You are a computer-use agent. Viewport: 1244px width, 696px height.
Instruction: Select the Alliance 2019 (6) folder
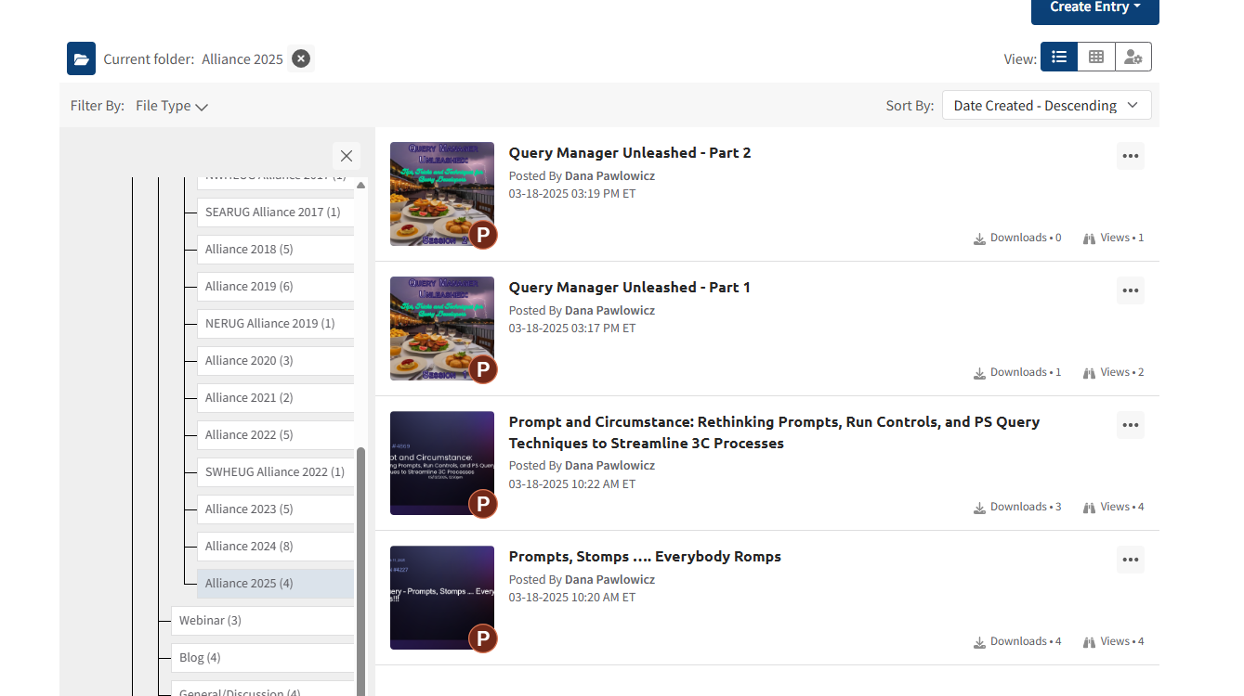click(x=275, y=286)
